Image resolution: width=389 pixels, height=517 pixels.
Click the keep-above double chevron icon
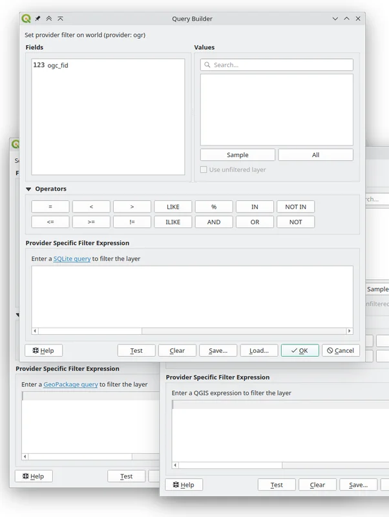pyautogui.click(x=49, y=19)
